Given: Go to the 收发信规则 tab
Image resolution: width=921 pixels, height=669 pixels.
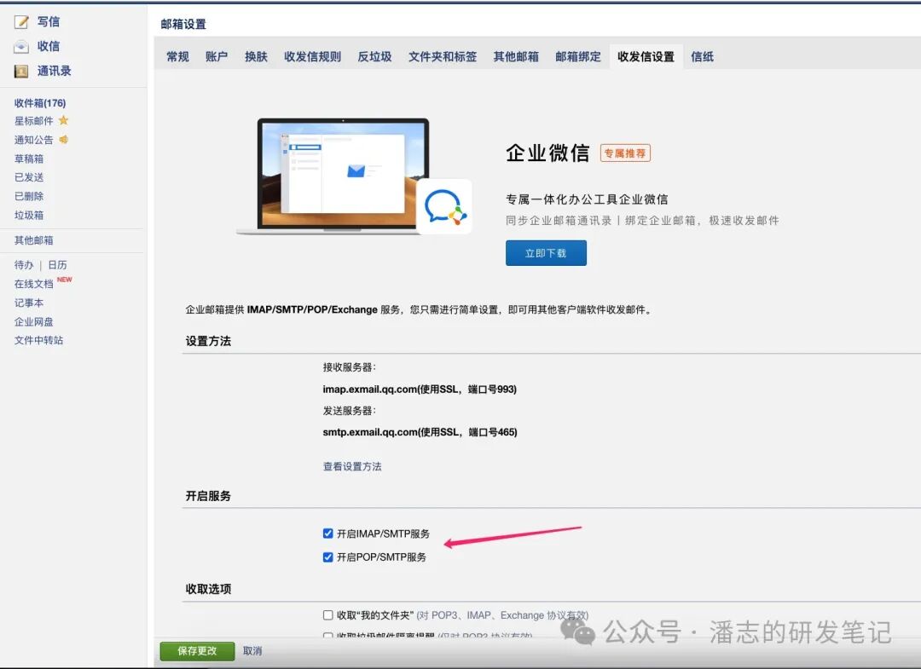Looking at the screenshot, I should tap(312, 57).
